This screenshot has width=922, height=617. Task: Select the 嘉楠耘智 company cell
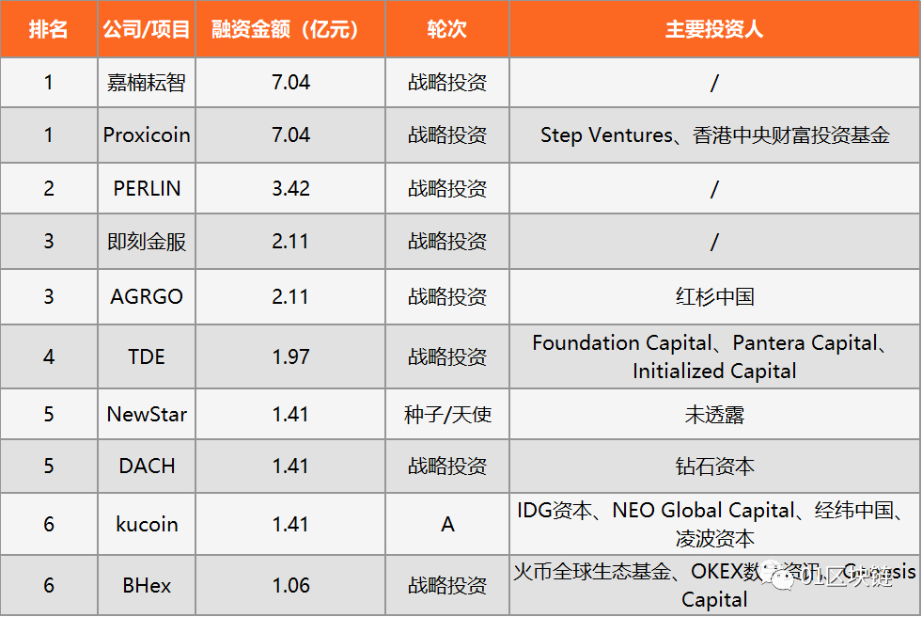coord(147,83)
